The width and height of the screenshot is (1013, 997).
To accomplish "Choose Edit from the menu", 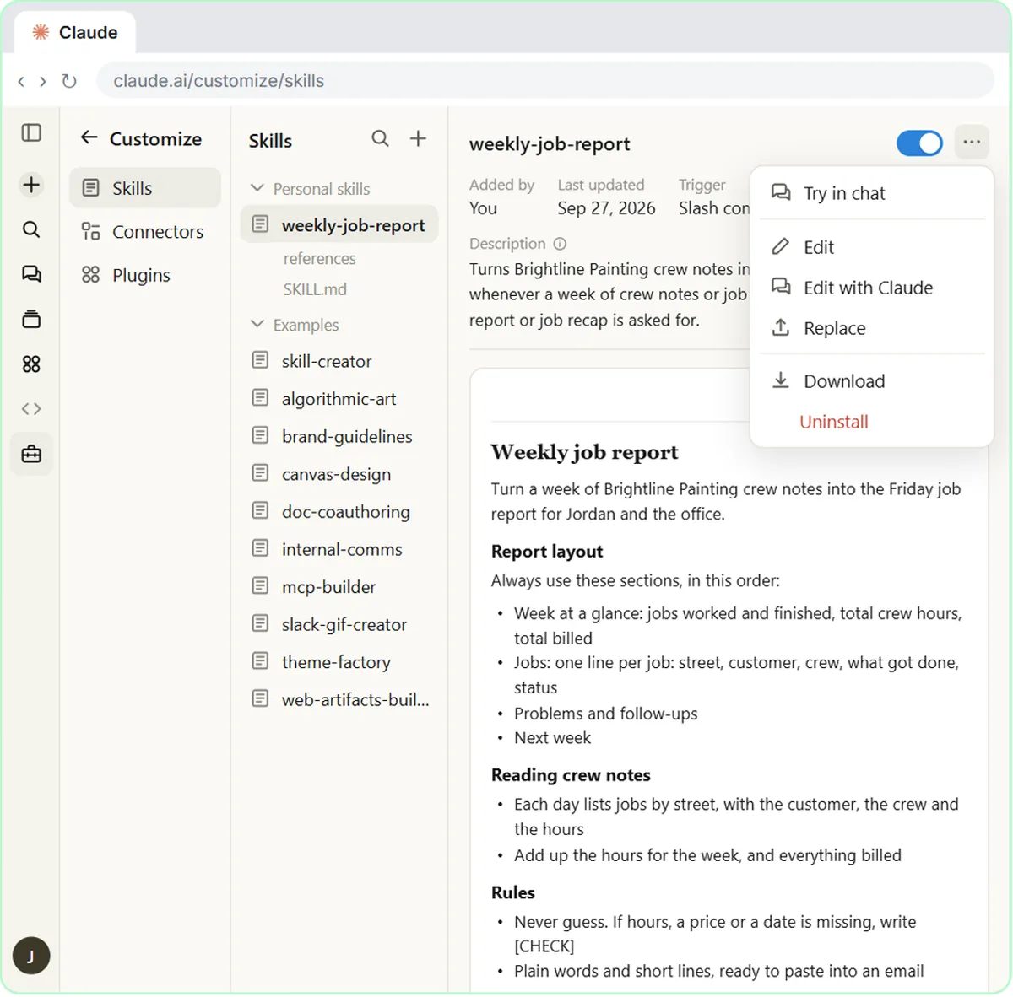I will [x=872, y=247].
